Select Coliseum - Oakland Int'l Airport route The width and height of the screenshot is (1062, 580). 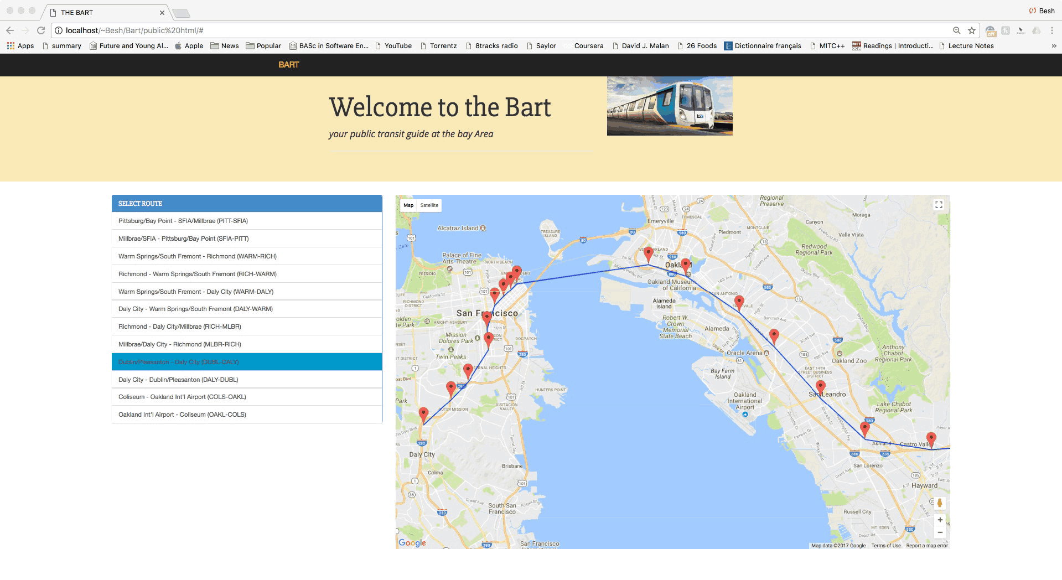247,397
